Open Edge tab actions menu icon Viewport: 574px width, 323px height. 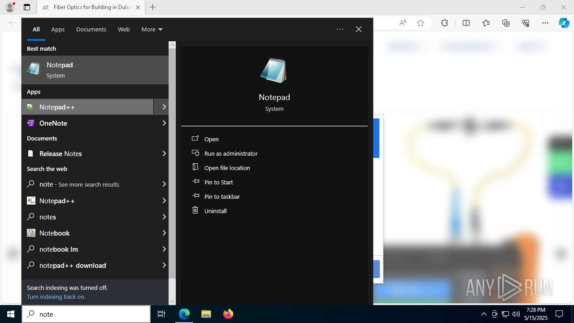click(x=27, y=7)
